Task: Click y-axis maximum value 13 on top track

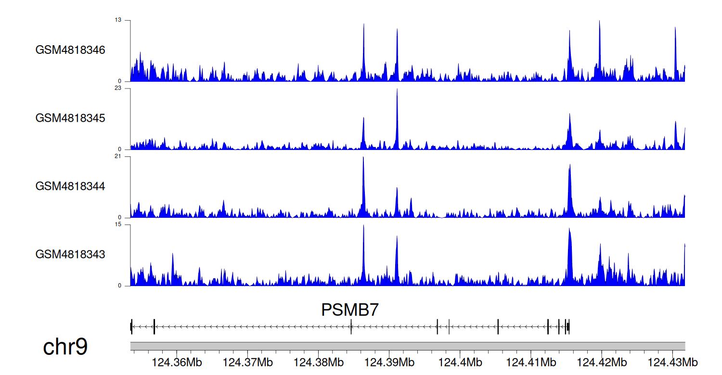Action: point(118,20)
